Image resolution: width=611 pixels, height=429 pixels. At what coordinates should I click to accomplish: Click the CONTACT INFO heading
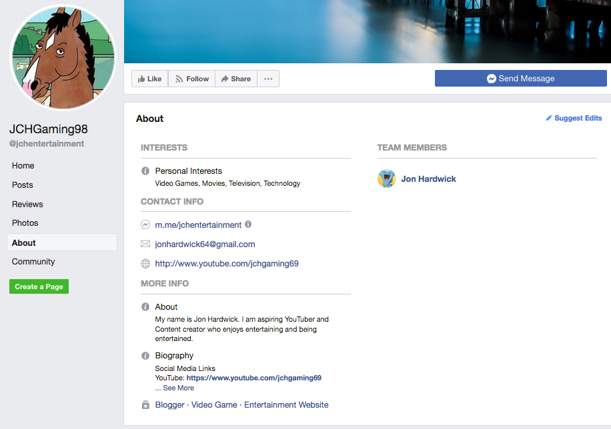pos(172,201)
